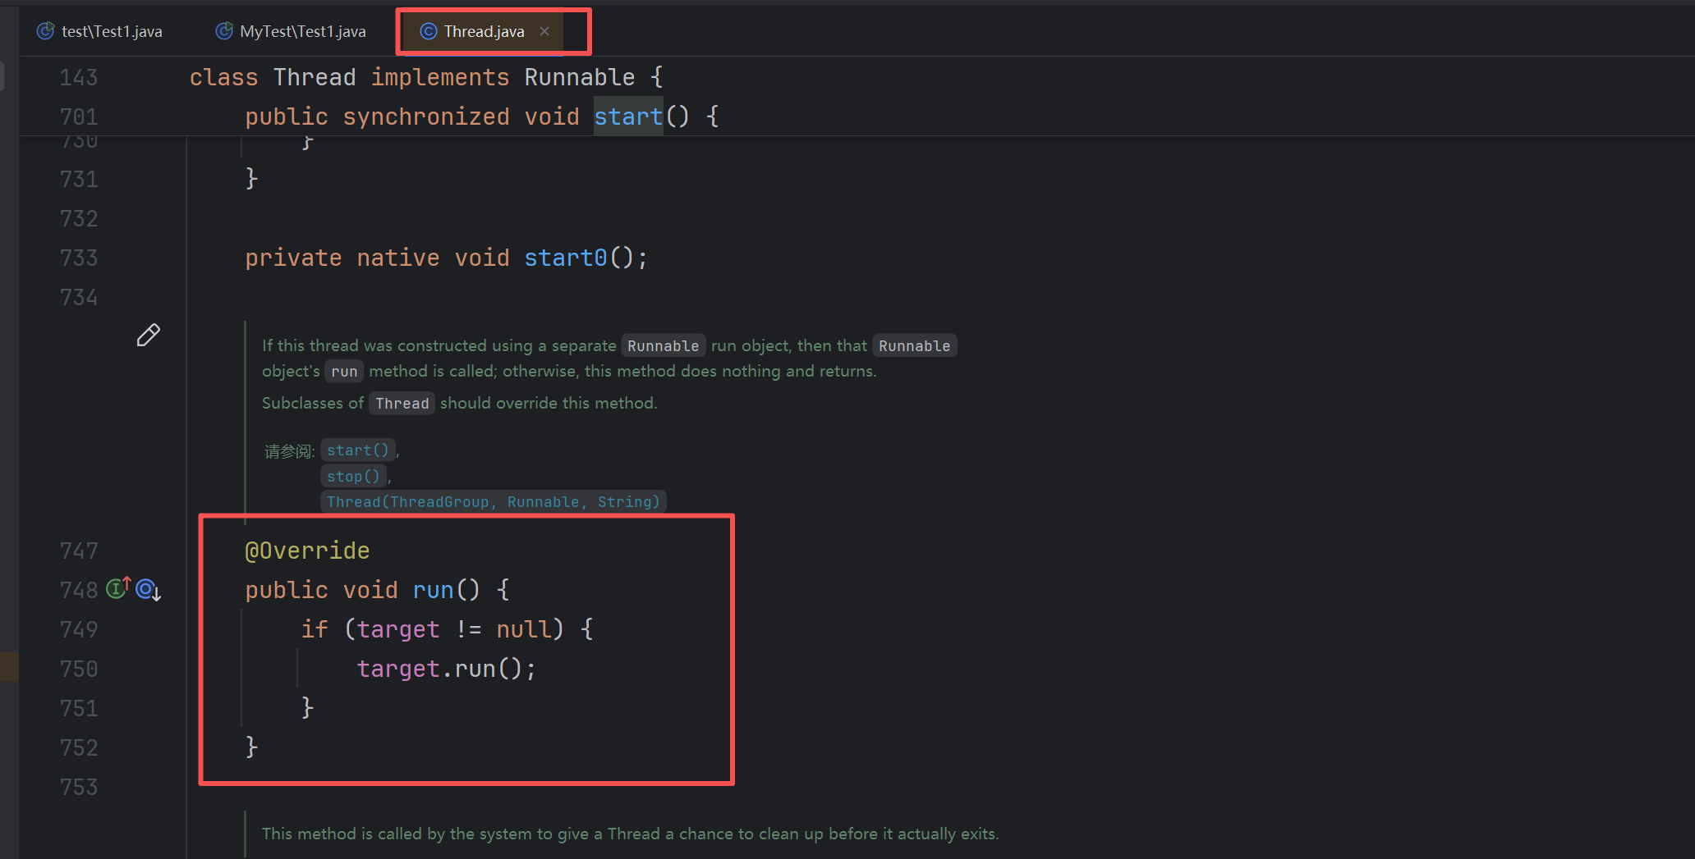Open the stop() see-also link
This screenshot has width=1695, height=859.
[353, 476]
